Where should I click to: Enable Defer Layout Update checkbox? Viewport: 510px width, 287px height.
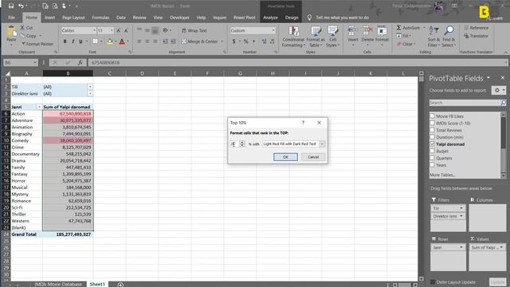pos(433,282)
